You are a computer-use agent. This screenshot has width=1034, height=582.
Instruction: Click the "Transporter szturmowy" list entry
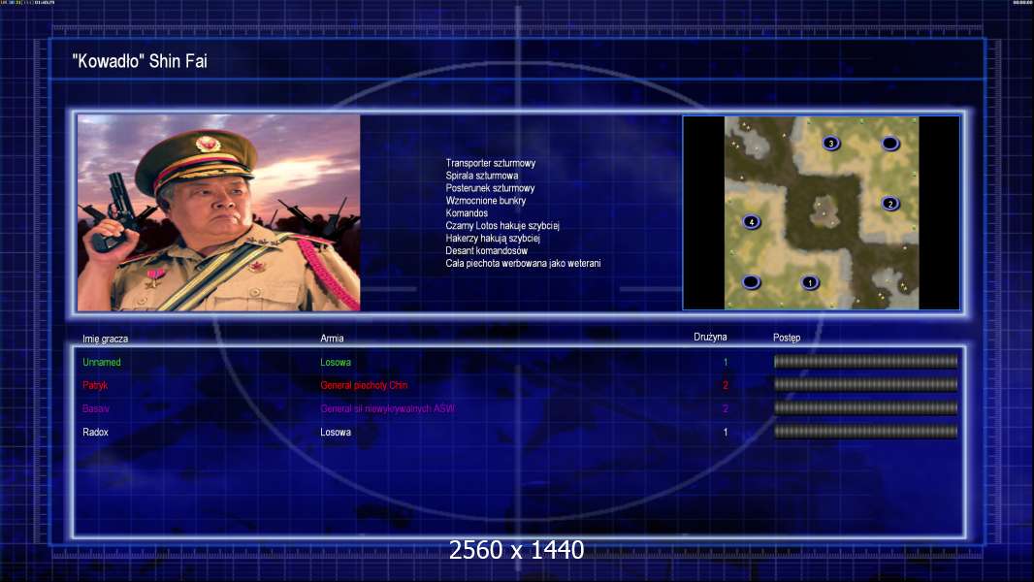pos(491,163)
